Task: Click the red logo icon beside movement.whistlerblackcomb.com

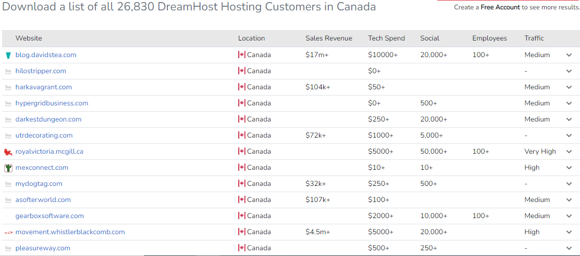Action: pyautogui.click(x=8, y=233)
